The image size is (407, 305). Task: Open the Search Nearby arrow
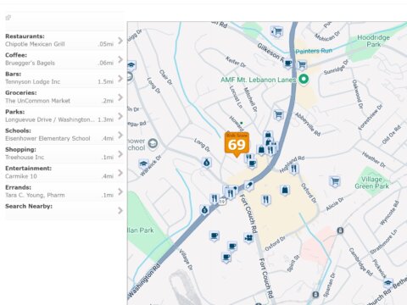(120, 210)
